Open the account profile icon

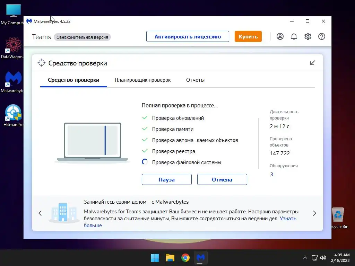[280, 36]
